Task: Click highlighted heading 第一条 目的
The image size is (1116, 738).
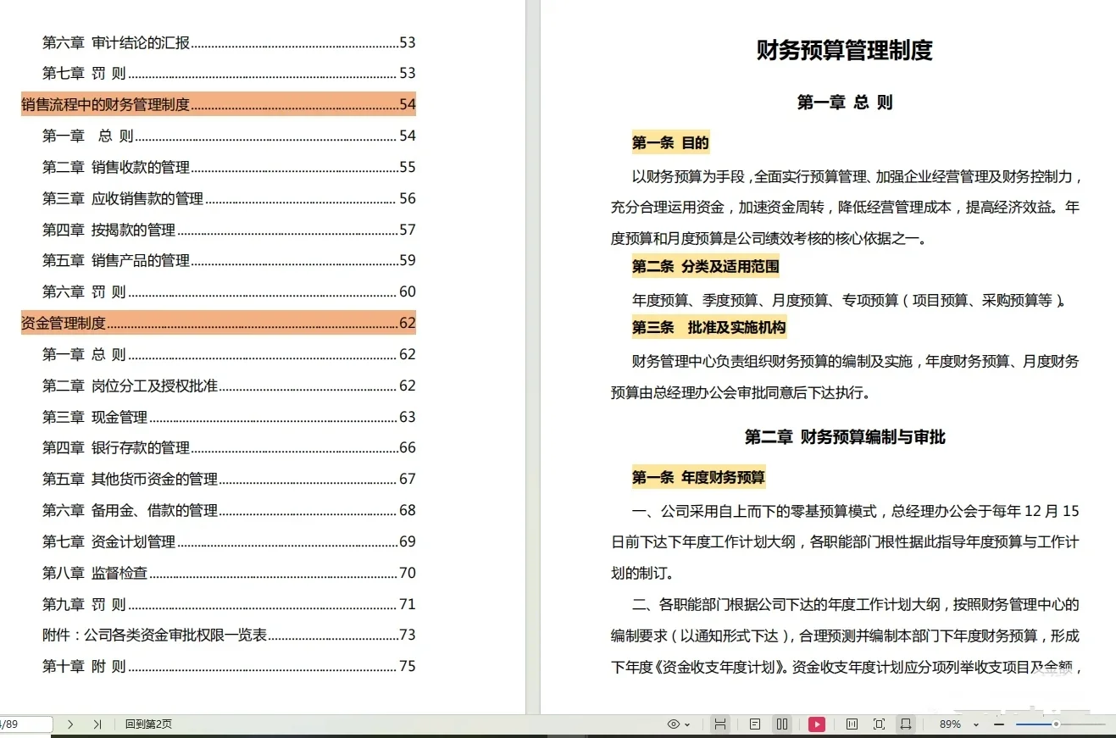Action: 670,142
